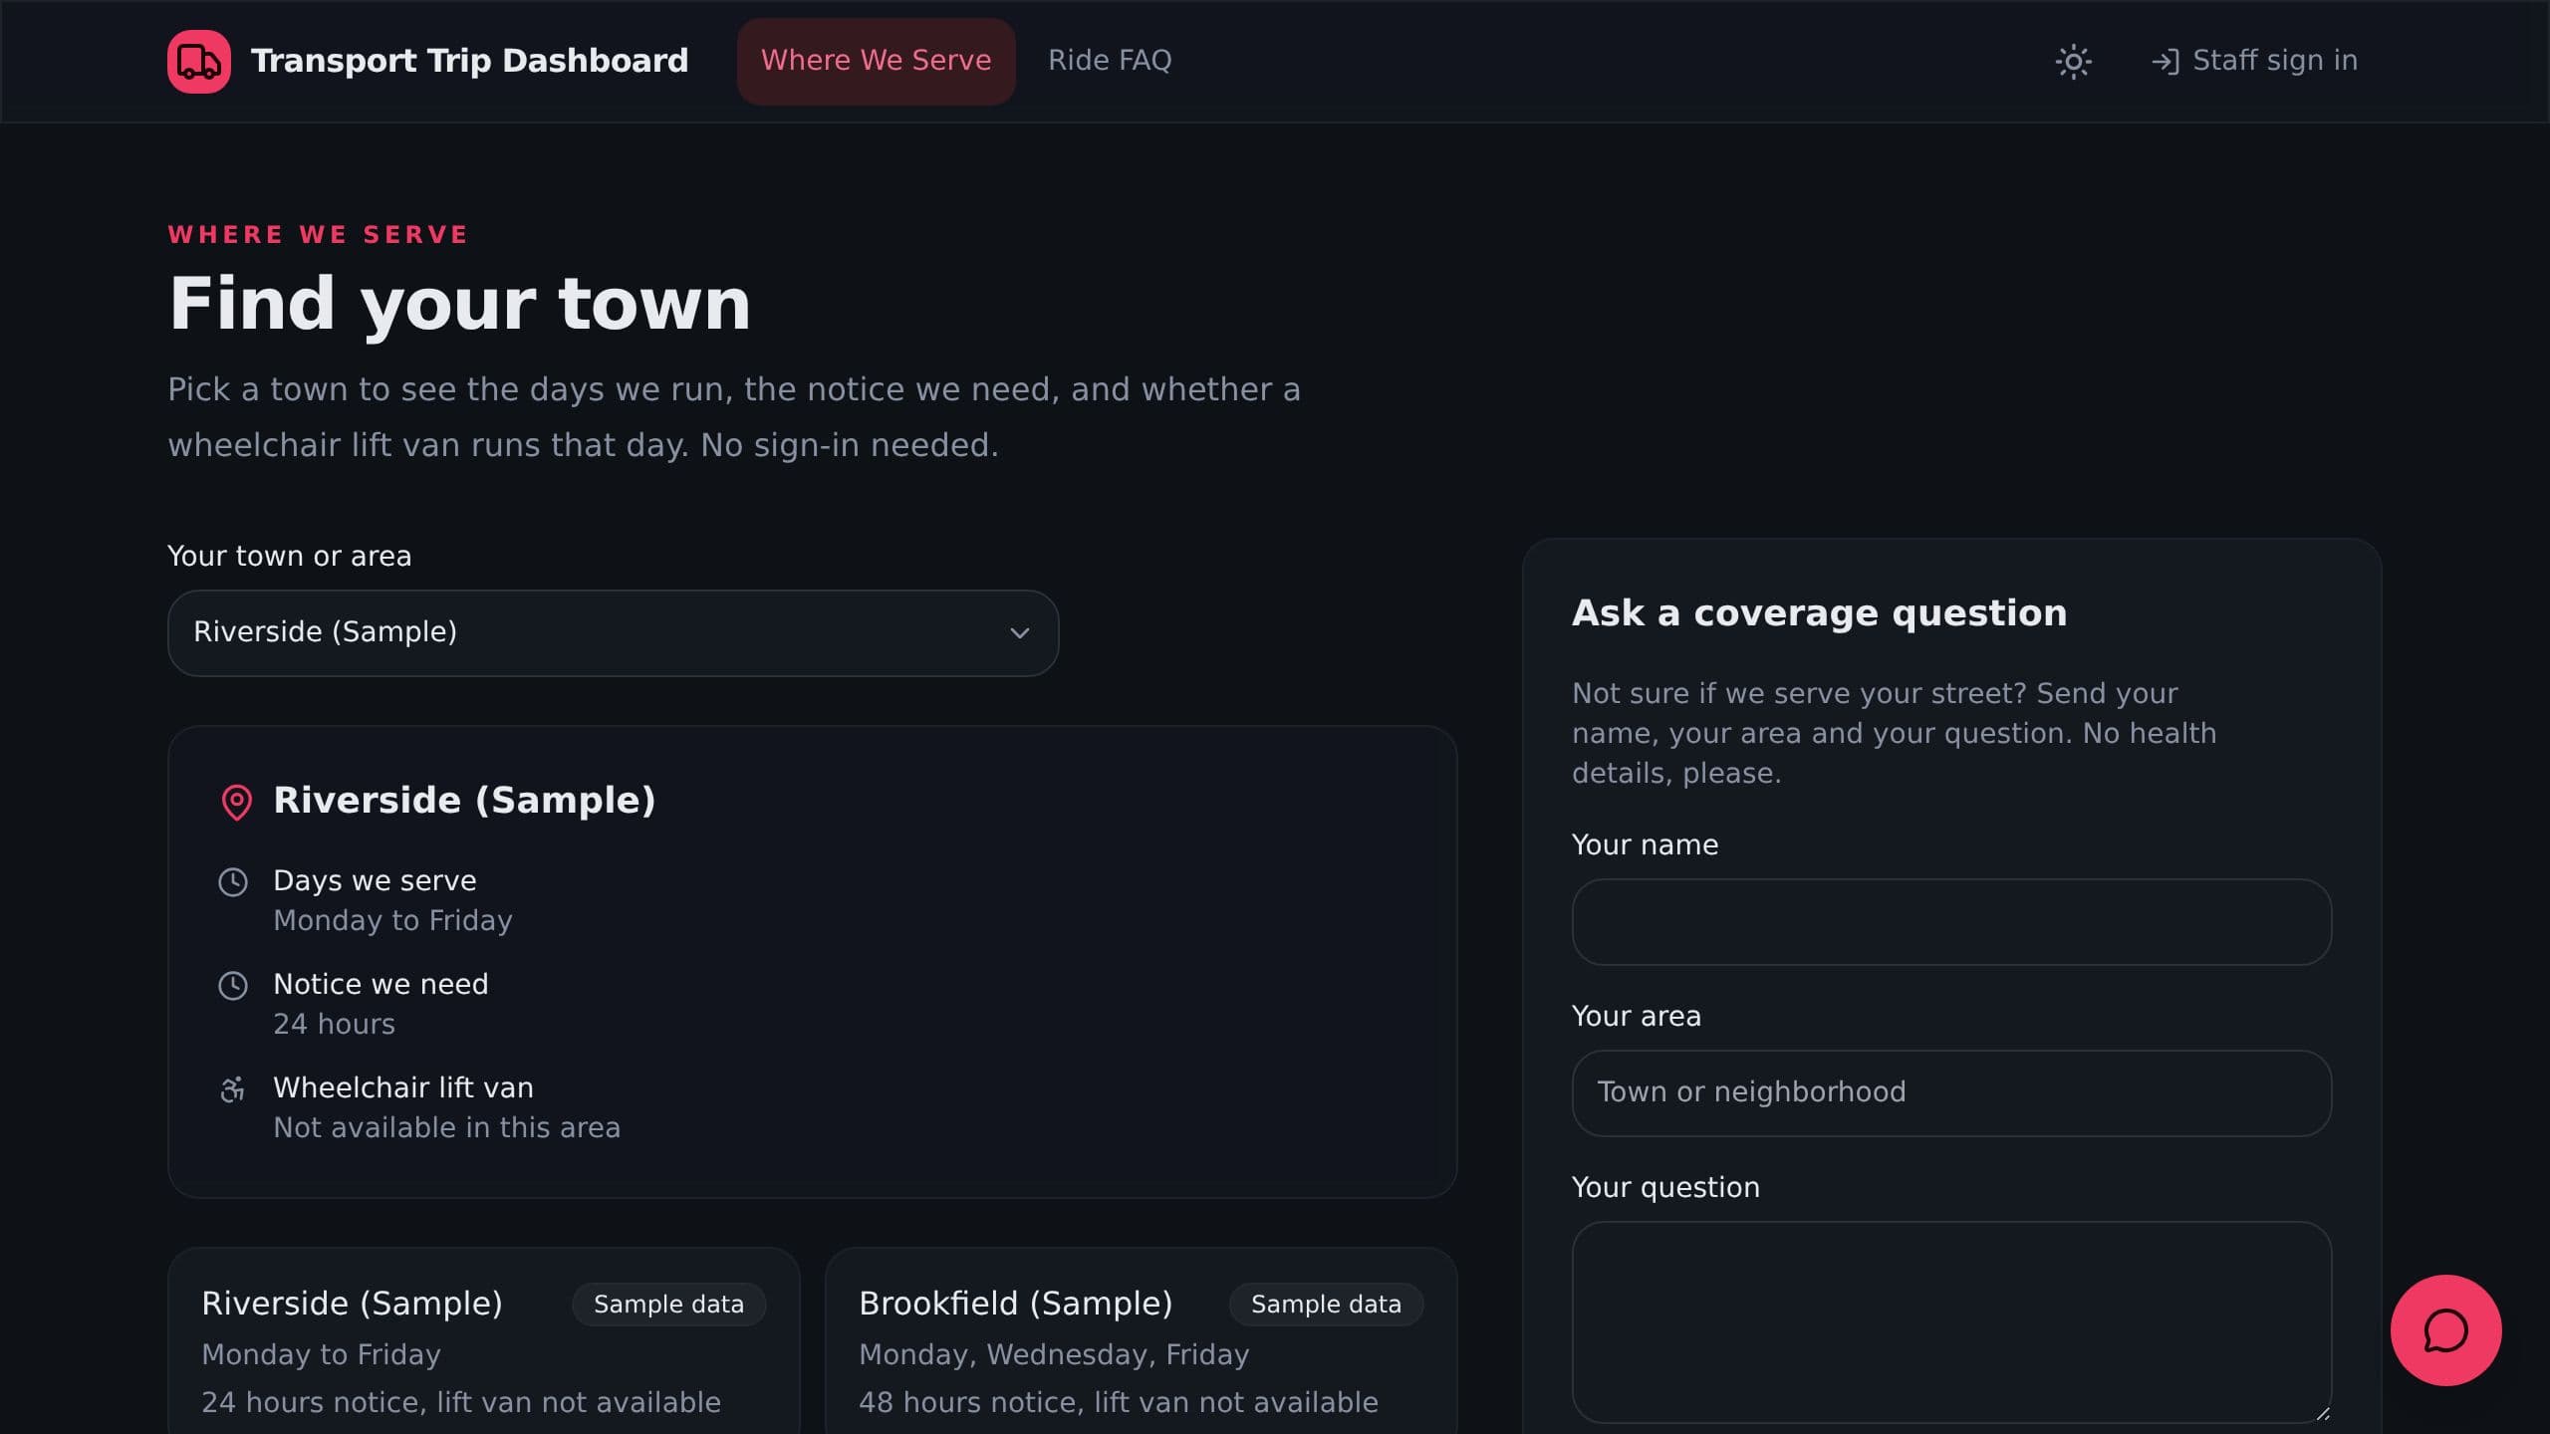Click the Transport Trip Dashboard title

click(469, 61)
